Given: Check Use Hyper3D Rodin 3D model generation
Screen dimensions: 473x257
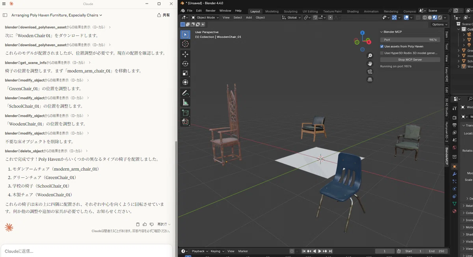Looking at the screenshot, I should tap(382, 53).
